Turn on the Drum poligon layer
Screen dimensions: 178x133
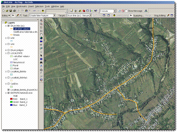point(9,50)
